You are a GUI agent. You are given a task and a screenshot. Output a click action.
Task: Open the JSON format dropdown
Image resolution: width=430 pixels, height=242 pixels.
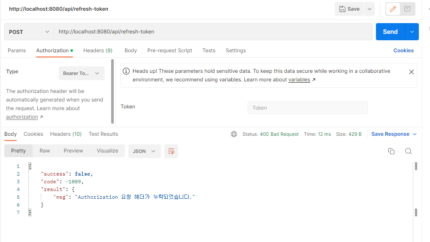144,151
